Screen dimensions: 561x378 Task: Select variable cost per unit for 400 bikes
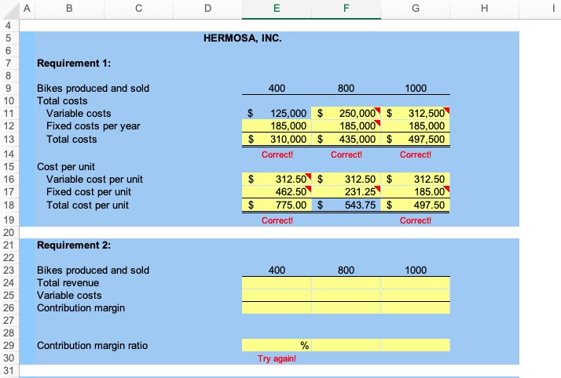pos(277,179)
